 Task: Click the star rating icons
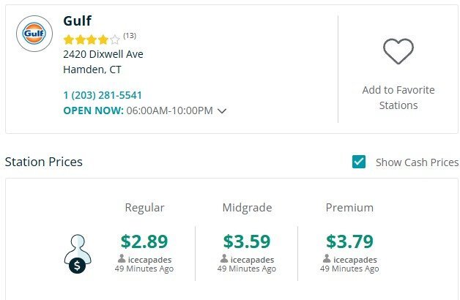point(91,39)
